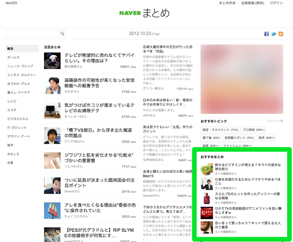Select the デザイン・アート category
Viewport: 293px width, 242px height.
tap(19, 136)
